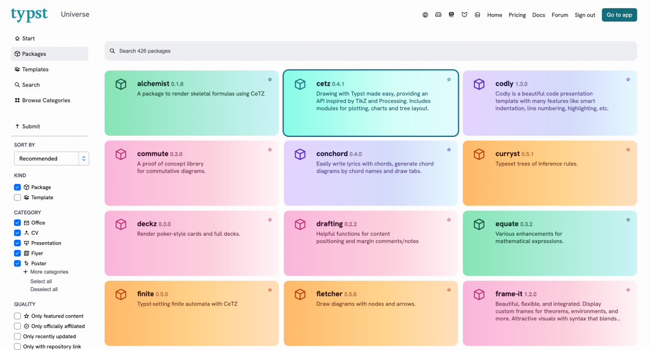
Task: Click Sign out
Action: pos(585,15)
